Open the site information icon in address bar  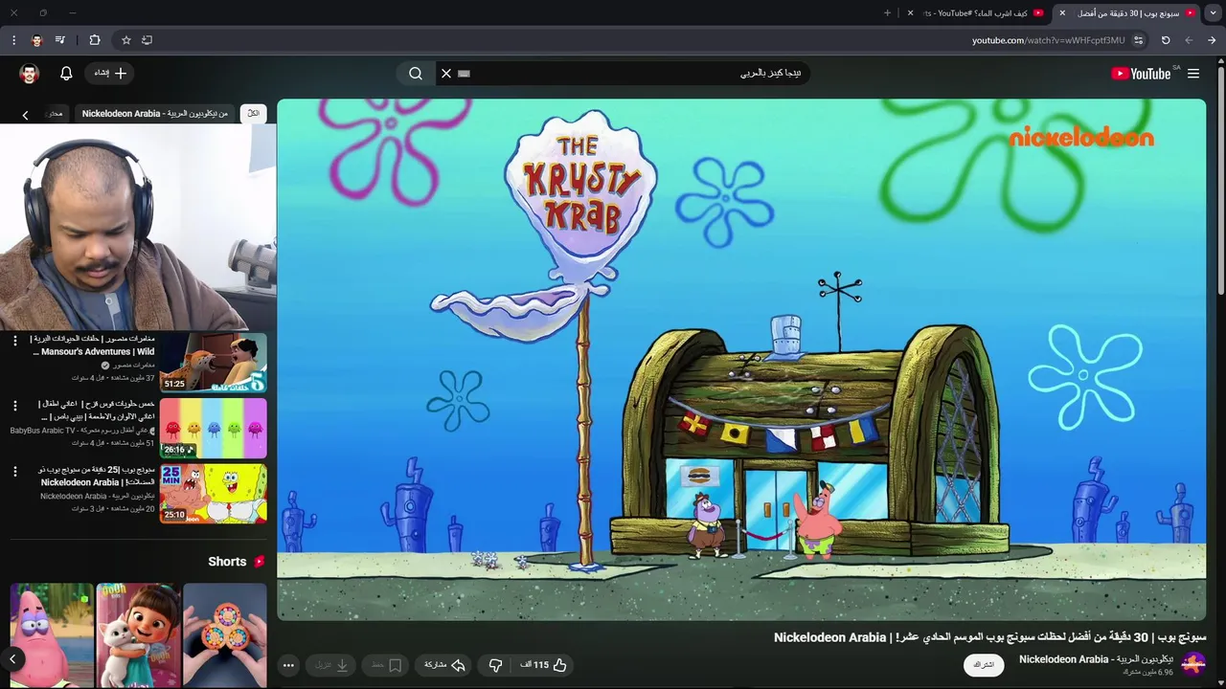(x=1139, y=40)
